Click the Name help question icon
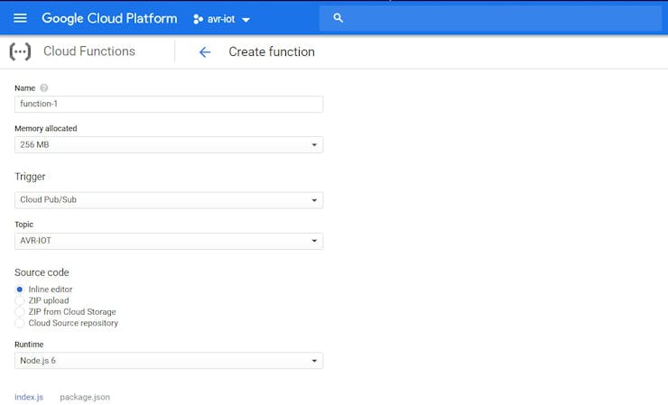The width and height of the screenshot is (668, 405). coord(44,87)
